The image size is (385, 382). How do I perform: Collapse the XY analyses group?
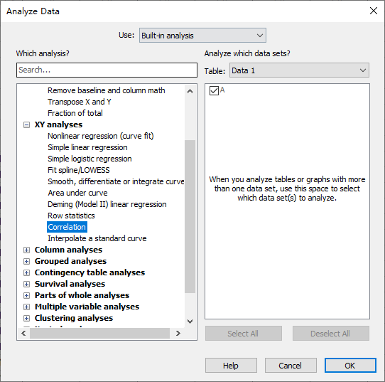click(26, 125)
